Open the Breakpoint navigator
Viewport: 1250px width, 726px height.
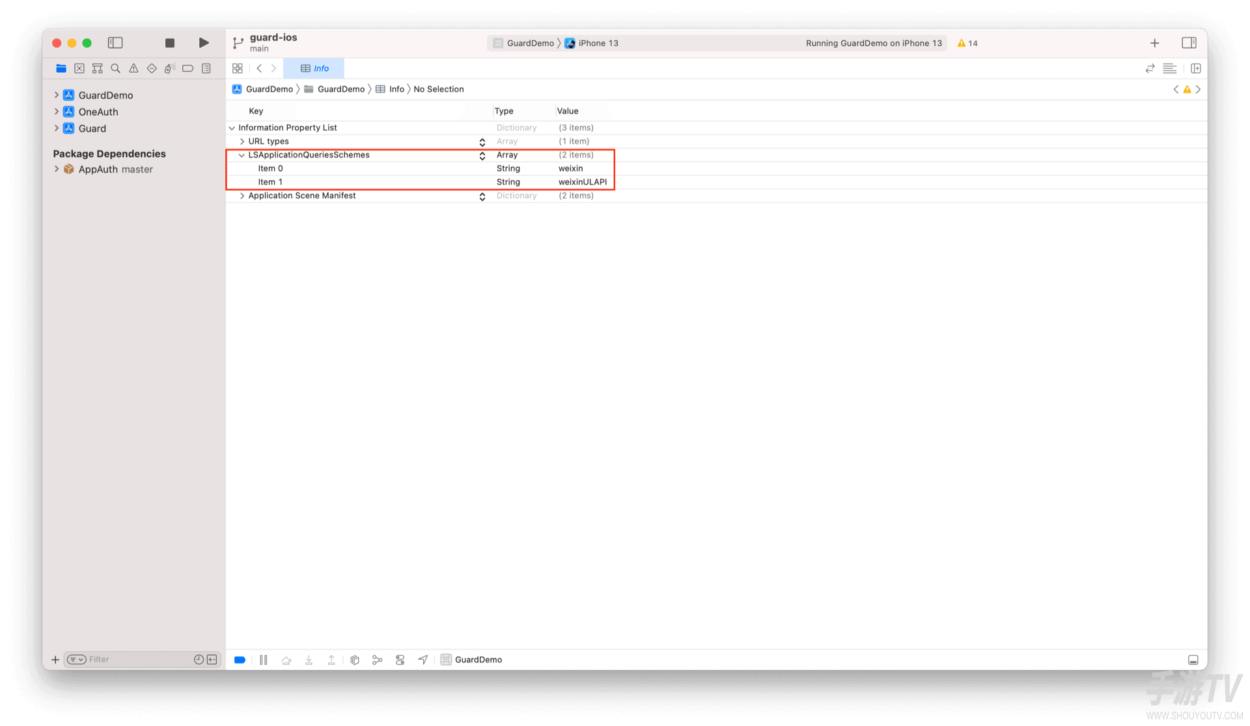(188, 68)
